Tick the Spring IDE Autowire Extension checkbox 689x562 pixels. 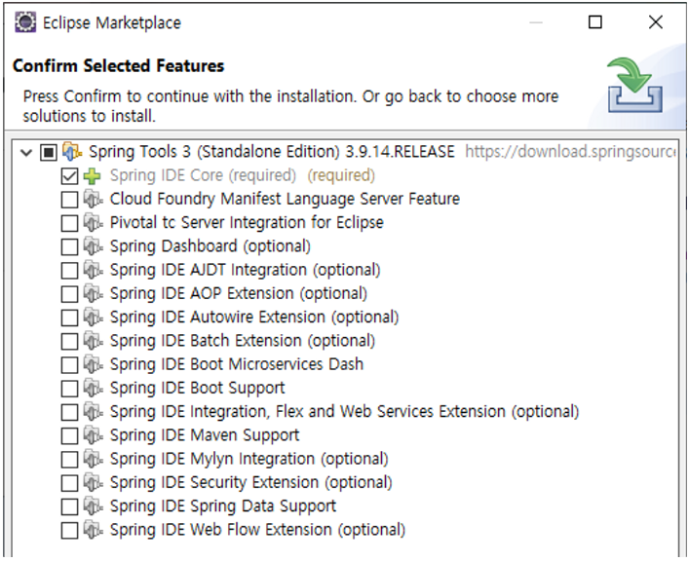pos(69,318)
